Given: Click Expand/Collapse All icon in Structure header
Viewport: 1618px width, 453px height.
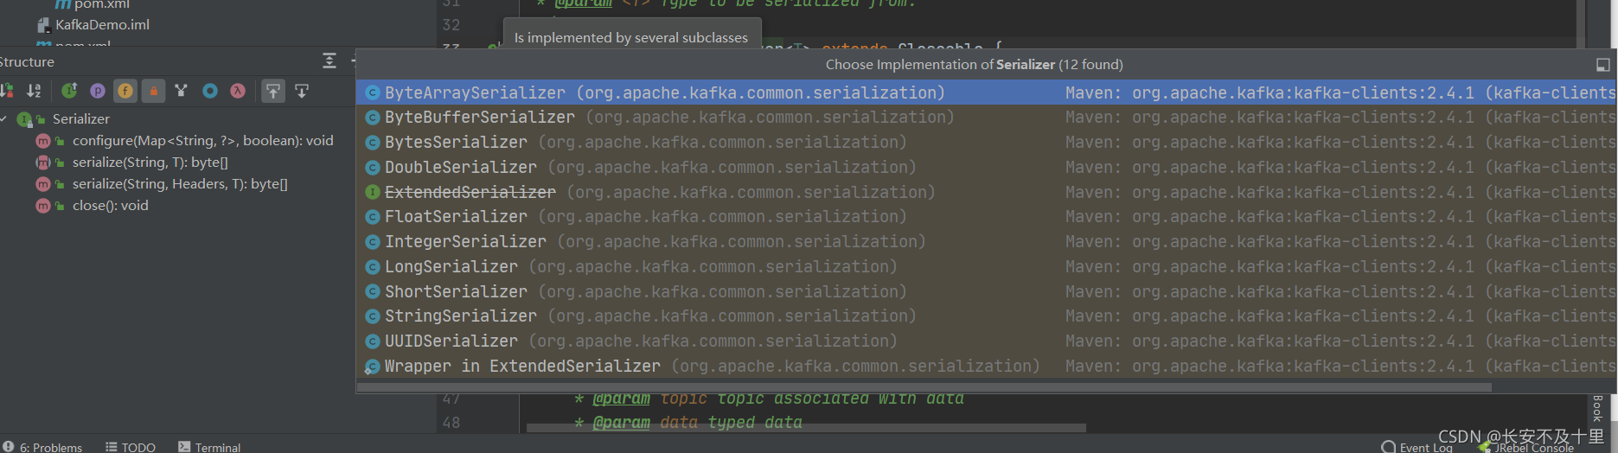Looking at the screenshot, I should coord(329,61).
